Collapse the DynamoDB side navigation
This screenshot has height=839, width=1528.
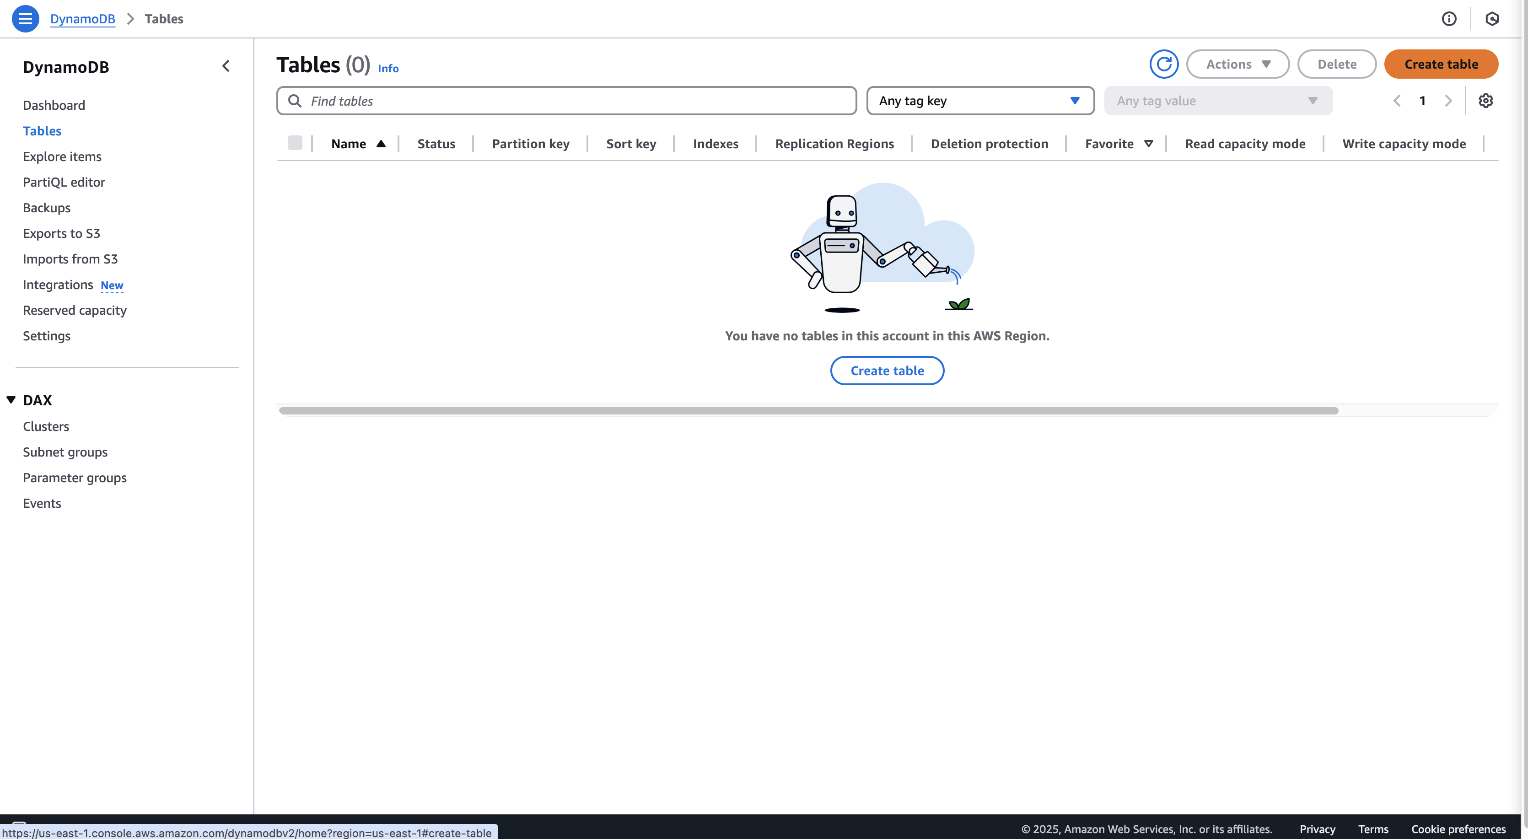pyautogui.click(x=226, y=66)
